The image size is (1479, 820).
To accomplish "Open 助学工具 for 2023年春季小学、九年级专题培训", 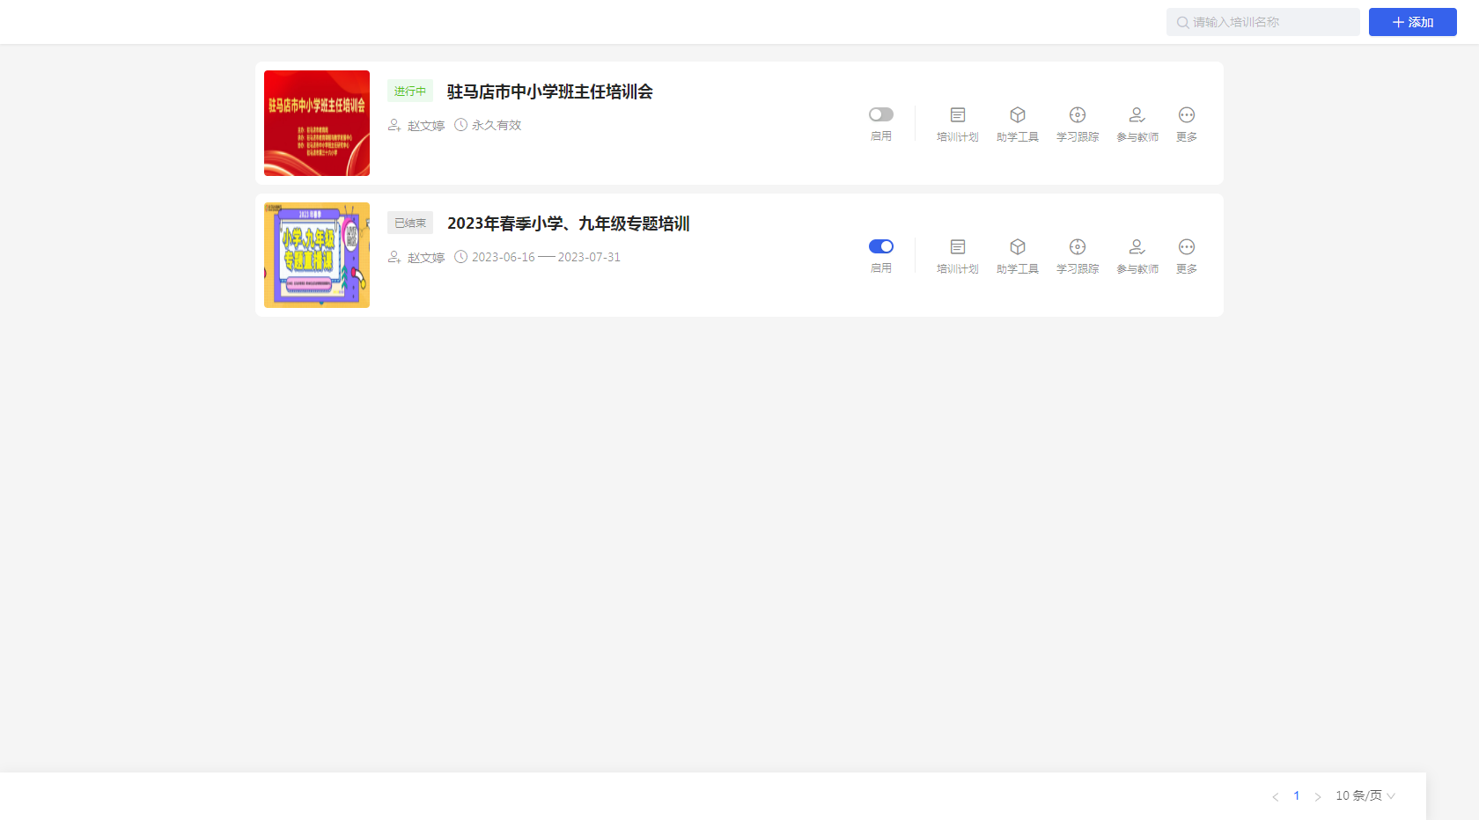I will tap(1018, 256).
